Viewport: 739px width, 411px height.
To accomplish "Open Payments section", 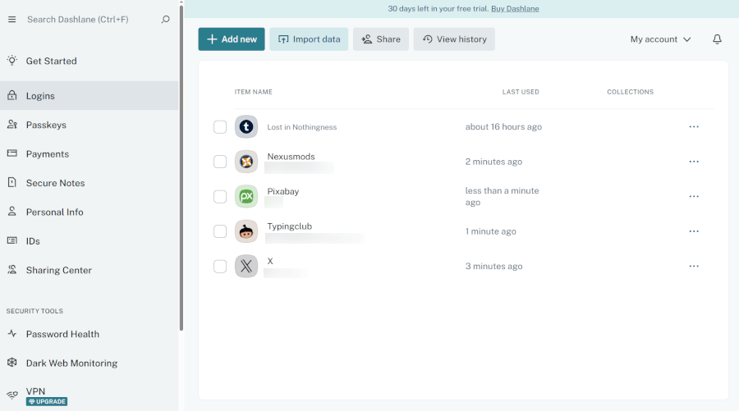I will point(89,154).
